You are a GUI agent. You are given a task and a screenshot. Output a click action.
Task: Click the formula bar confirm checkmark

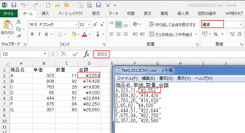point(75,54)
